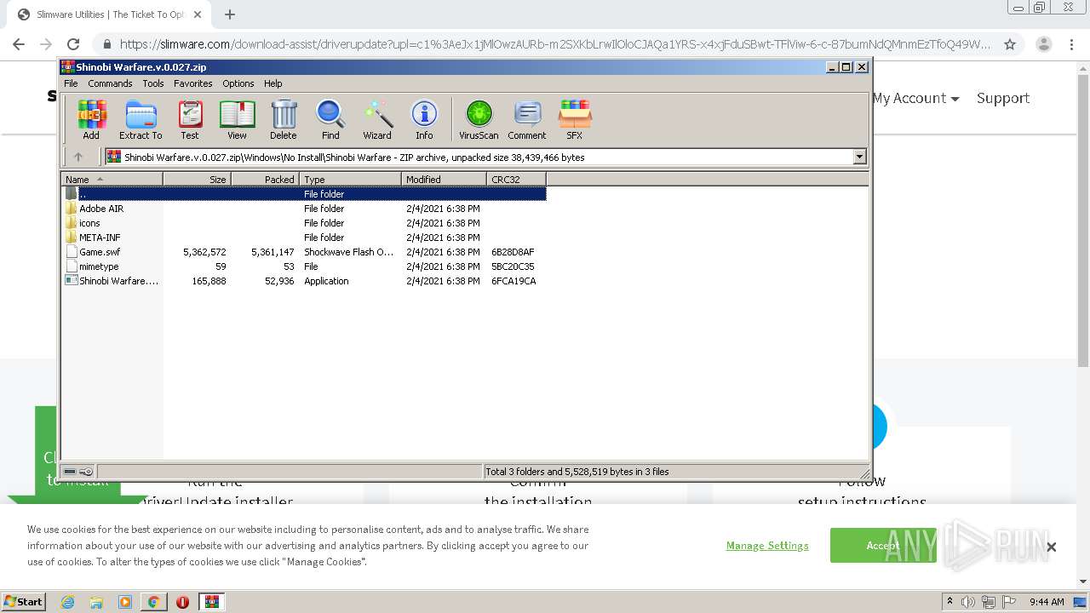
Task: Open the File menu in WinRAR
Action: tap(71, 83)
